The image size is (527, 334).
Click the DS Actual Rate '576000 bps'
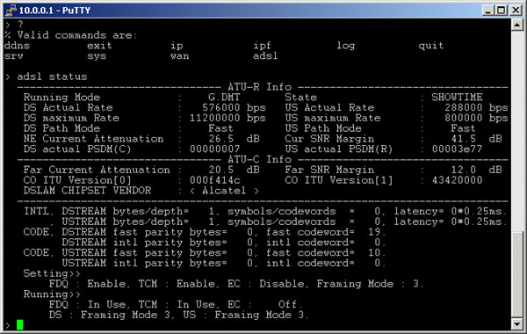pos(234,107)
